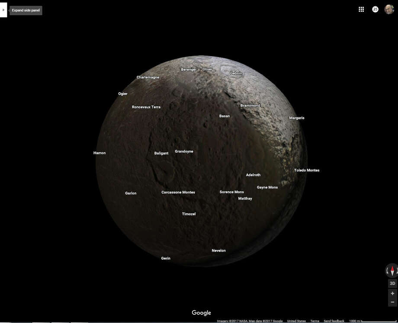The width and height of the screenshot is (398, 323).
Task: Select the Toledo Montes label
Action: (x=307, y=170)
